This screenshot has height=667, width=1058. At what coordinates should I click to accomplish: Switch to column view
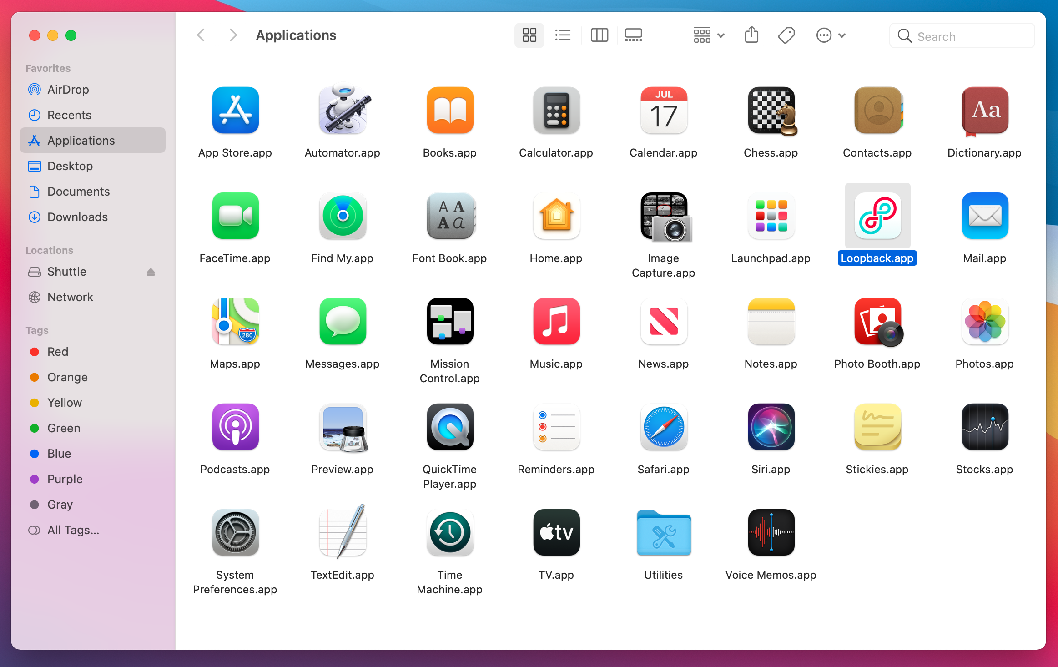click(x=599, y=35)
